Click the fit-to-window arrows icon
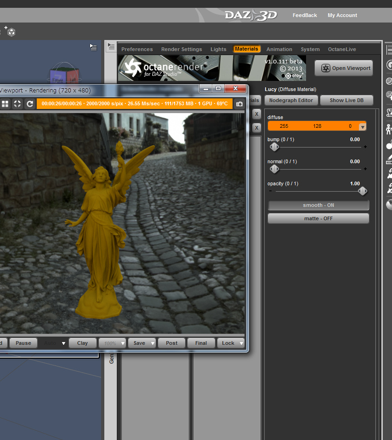This screenshot has width=392, height=440. (x=17, y=104)
